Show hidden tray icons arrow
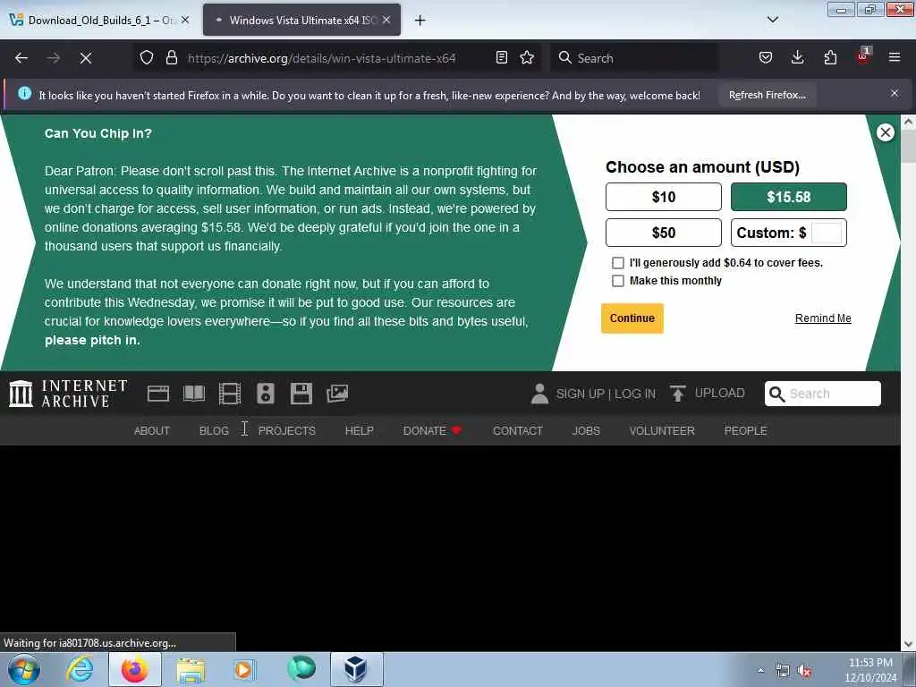Viewport: 916px width, 687px height. (760, 671)
